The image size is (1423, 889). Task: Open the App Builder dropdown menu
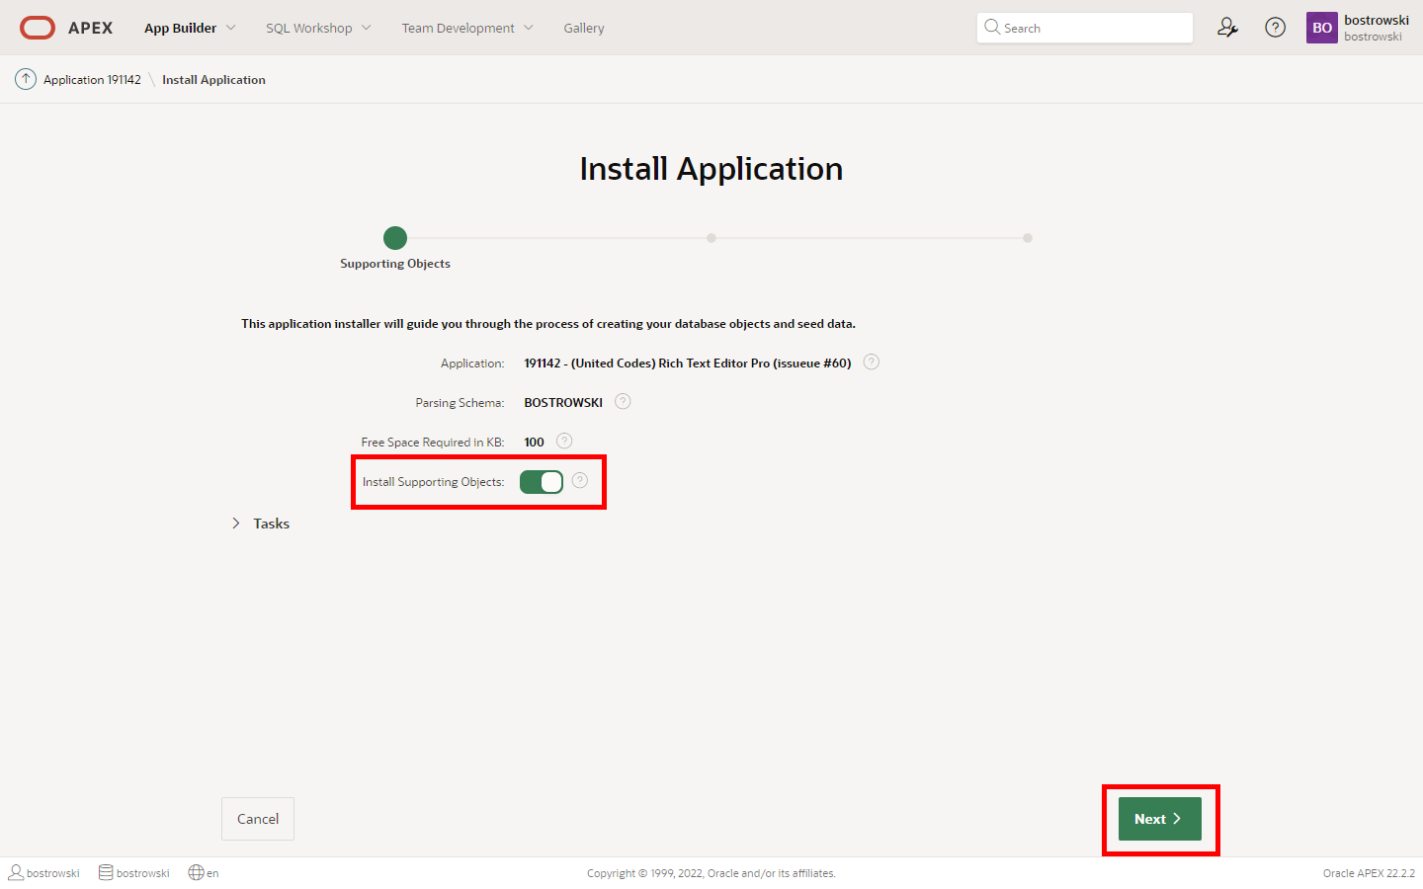pos(190,28)
